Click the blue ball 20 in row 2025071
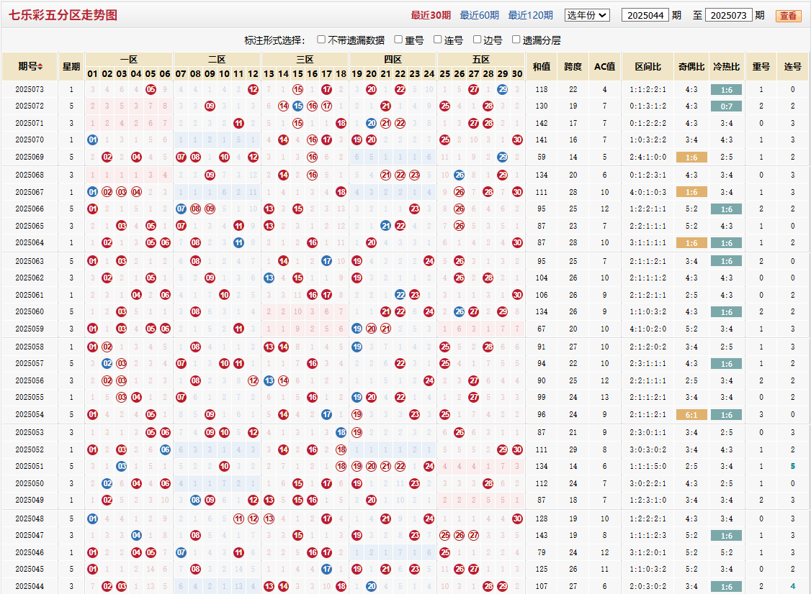811x594 pixels. point(371,123)
